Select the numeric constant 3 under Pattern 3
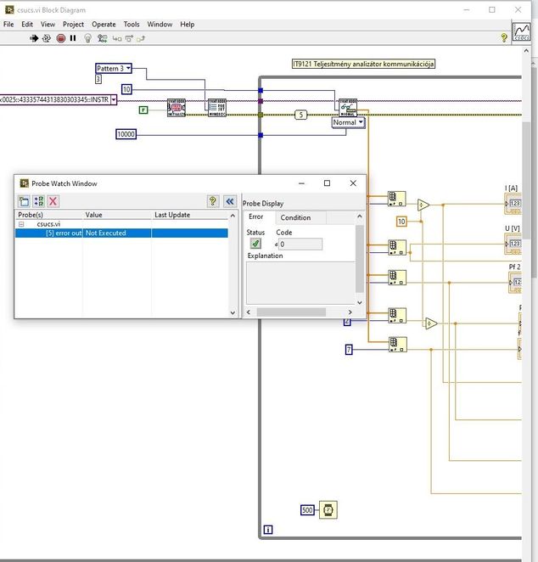538x562 pixels. 98,79
